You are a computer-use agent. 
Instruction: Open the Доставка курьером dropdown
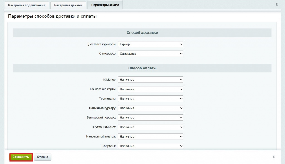click(150, 44)
